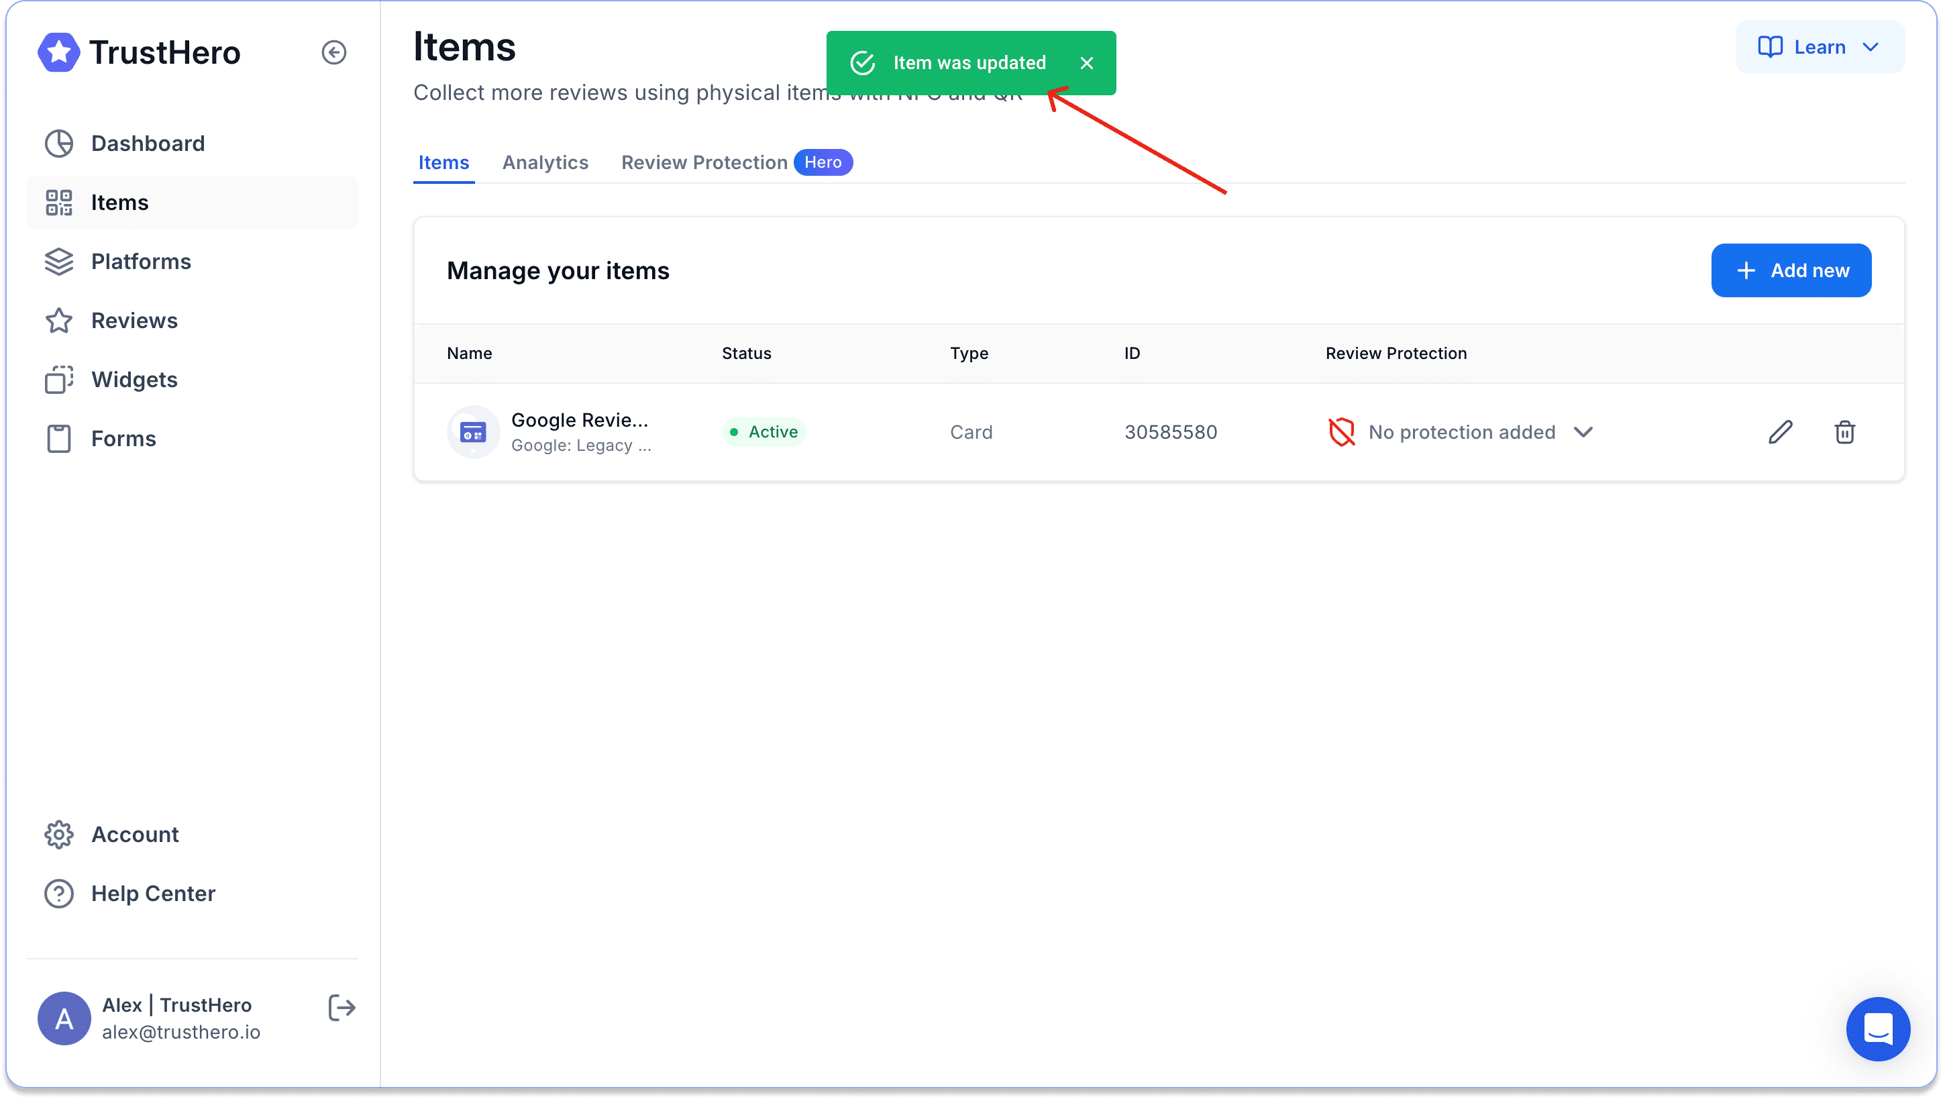Open Platforms in the sidebar
1943x1099 pixels.
(x=140, y=261)
